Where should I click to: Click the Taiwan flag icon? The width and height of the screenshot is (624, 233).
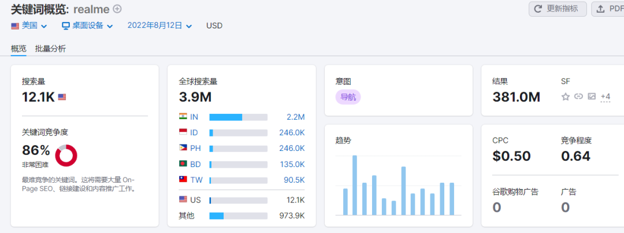(183, 179)
